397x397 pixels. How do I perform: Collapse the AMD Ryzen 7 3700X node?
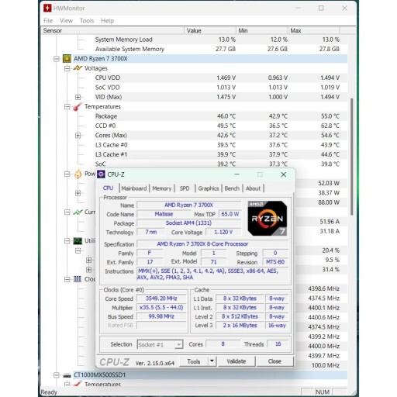tap(57, 59)
